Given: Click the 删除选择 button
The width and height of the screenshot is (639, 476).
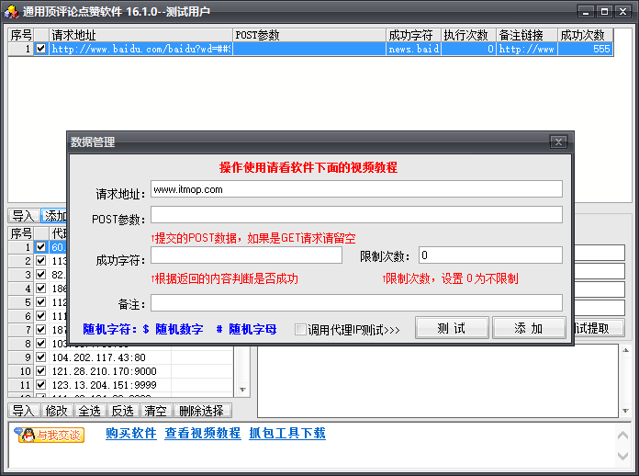Looking at the screenshot, I should [x=202, y=411].
